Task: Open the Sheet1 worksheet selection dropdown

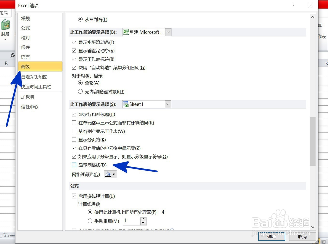Action: click(x=168, y=104)
